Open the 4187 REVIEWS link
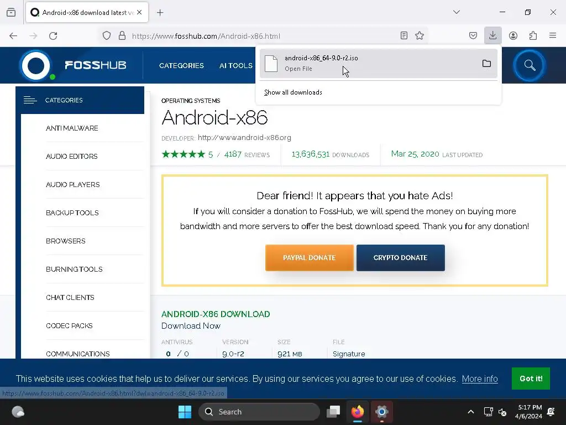 (x=247, y=155)
